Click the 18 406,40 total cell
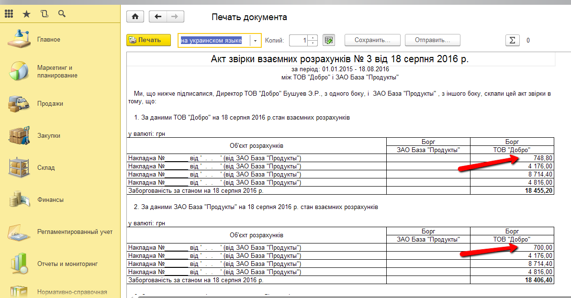 pyautogui.click(x=512, y=280)
